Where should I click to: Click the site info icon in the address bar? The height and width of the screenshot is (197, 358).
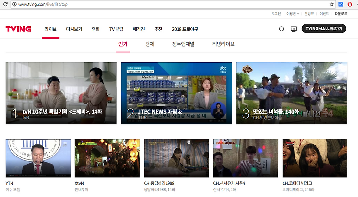tap(14, 4)
